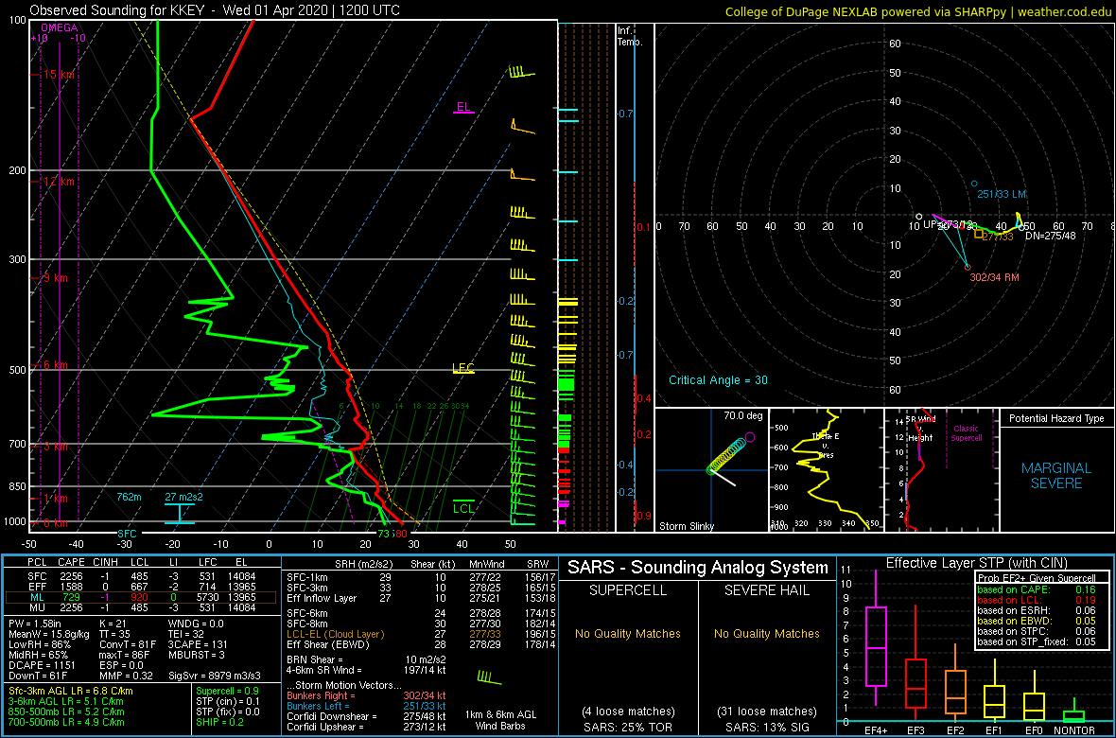
Task: Click surface temperature value 80
Action: 401,534
